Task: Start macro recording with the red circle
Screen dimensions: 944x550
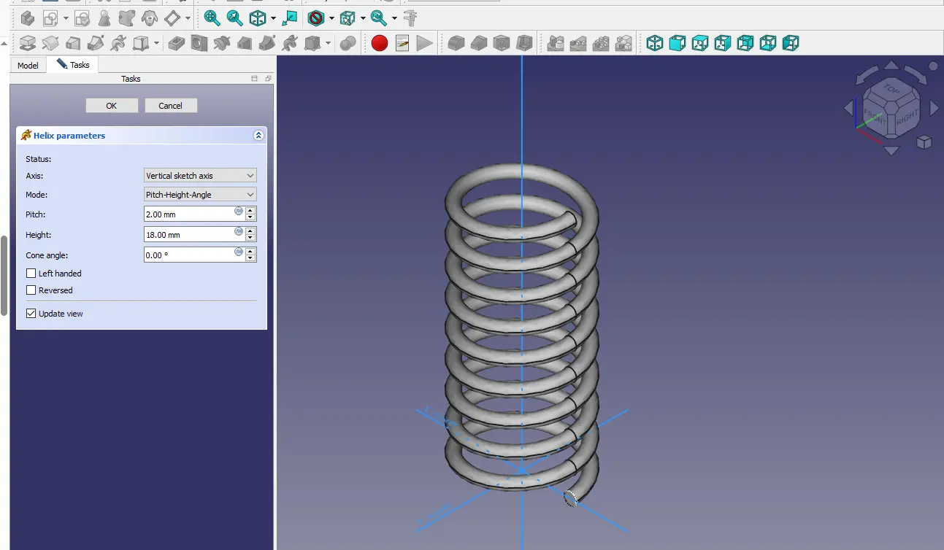Action: (x=379, y=44)
